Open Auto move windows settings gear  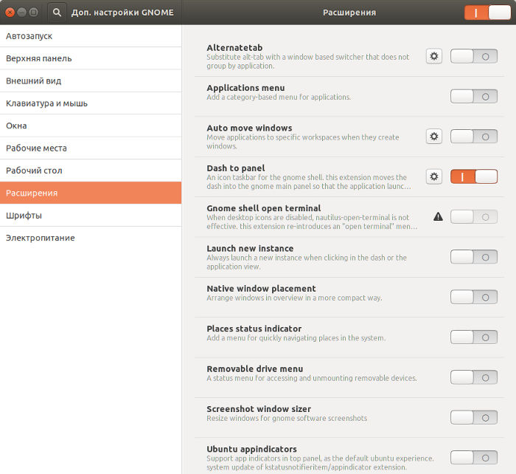coord(434,137)
